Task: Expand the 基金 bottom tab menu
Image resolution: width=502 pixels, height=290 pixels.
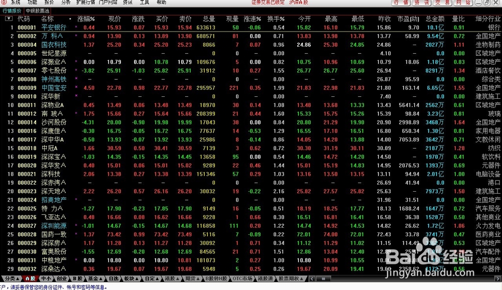Action: 95,278
